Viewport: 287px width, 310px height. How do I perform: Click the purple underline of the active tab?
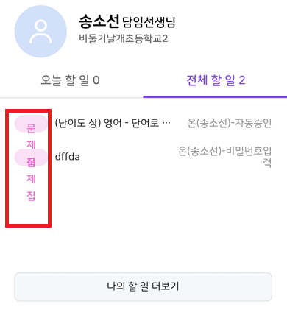pos(215,96)
